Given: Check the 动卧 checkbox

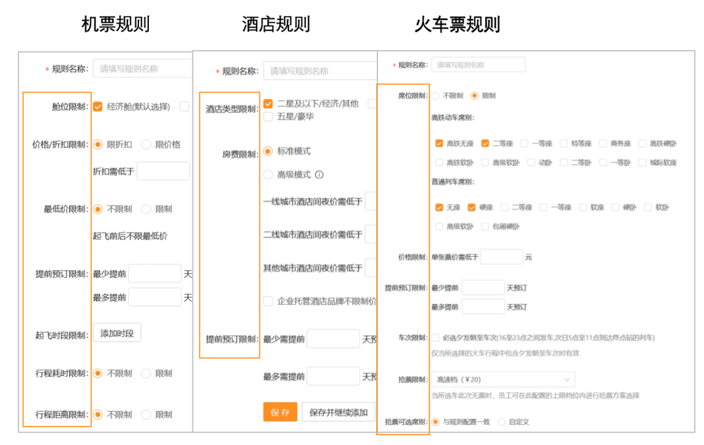Looking at the screenshot, I should pyautogui.click(x=531, y=162).
